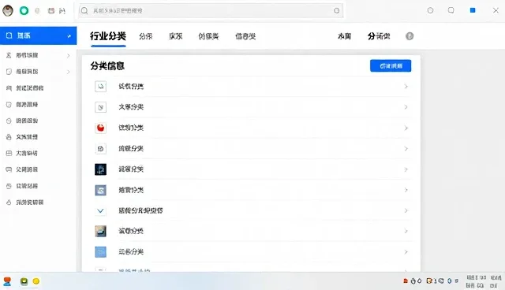Open the green app icon on the taskbar
The height and width of the screenshot is (290, 505).
24,281
